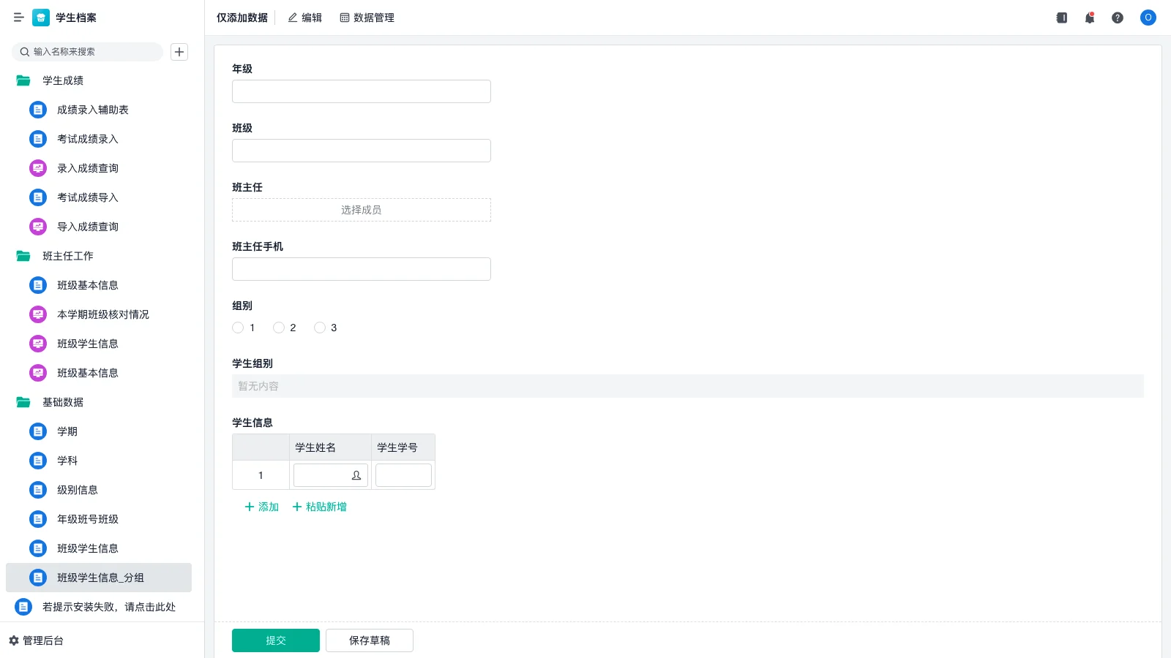Open notifications via the bell icon
This screenshot has height=658, width=1171.
(x=1089, y=18)
